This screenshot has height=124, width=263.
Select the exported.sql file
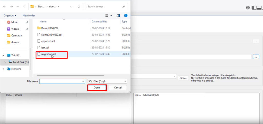48,41
